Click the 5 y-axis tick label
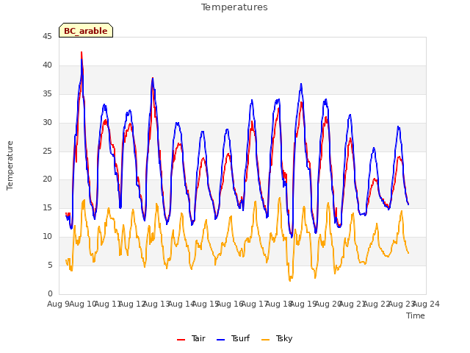470x353 pixels. click(x=50, y=265)
